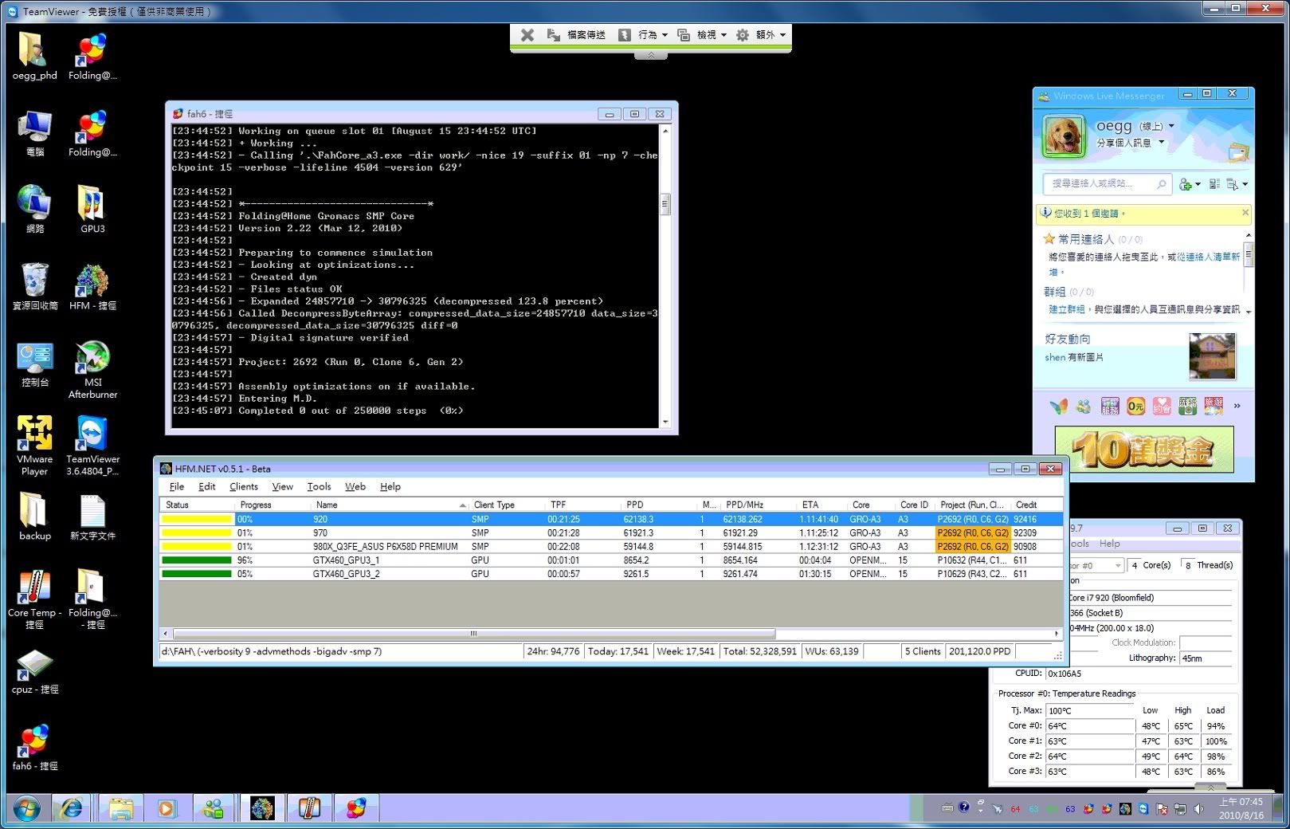This screenshot has width=1290, height=829.
Task: Click the 0元 icon in Messenger bottom bar
Action: (x=1136, y=407)
